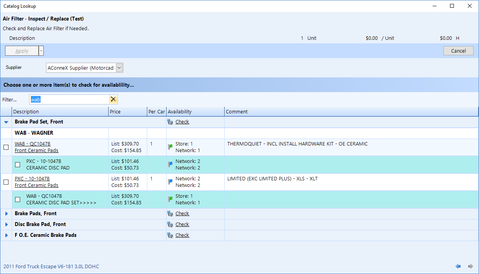Expand the Disc Brake Pad, Front group

click(6, 224)
